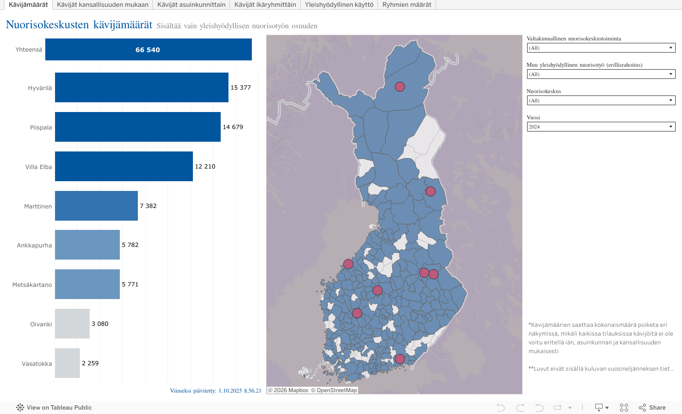682x414 pixels.
Task: Select the grey Vasatokka bar
Action: (x=67, y=363)
